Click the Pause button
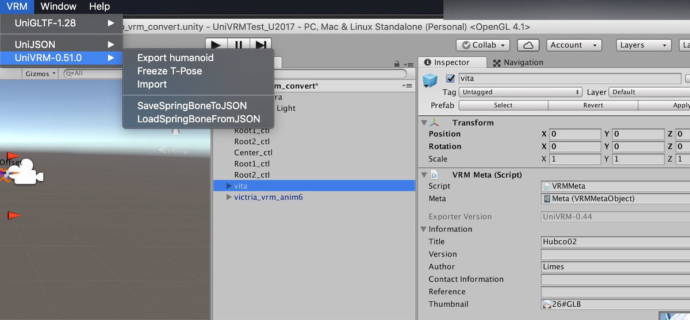The width and height of the screenshot is (690, 320). [239, 45]
